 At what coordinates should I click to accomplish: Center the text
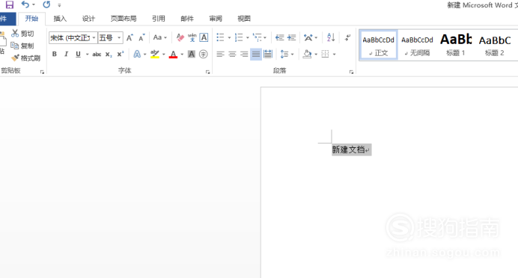point(232,54)
